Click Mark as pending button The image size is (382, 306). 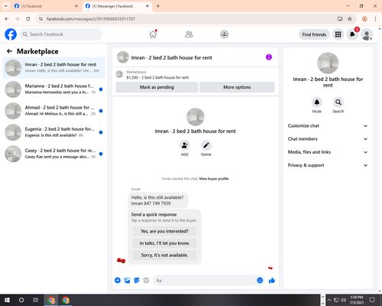(157, 87)
